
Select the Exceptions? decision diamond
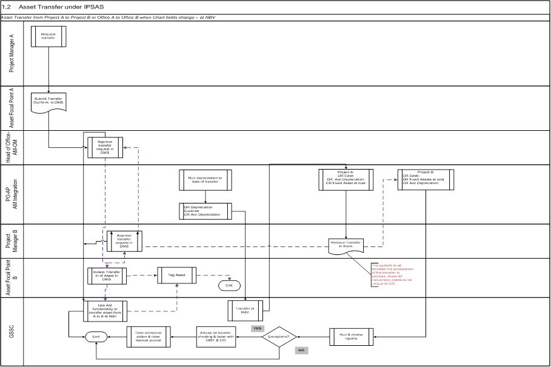279,337
